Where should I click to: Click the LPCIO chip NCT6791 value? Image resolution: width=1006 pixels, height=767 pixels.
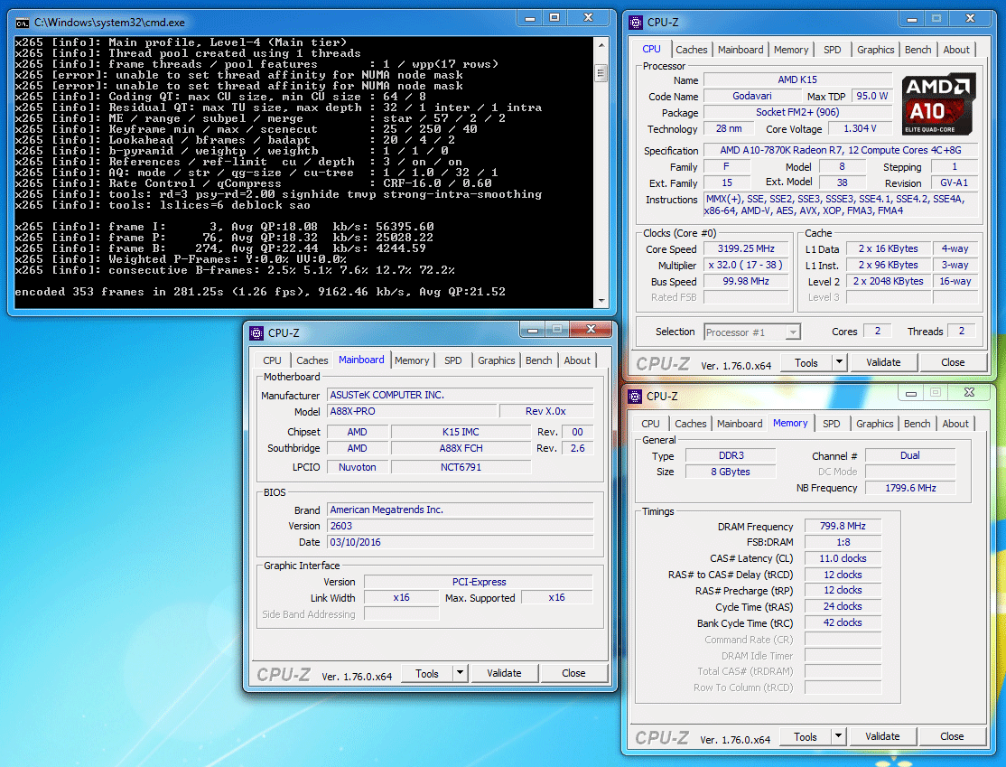(x=461, y=467)
